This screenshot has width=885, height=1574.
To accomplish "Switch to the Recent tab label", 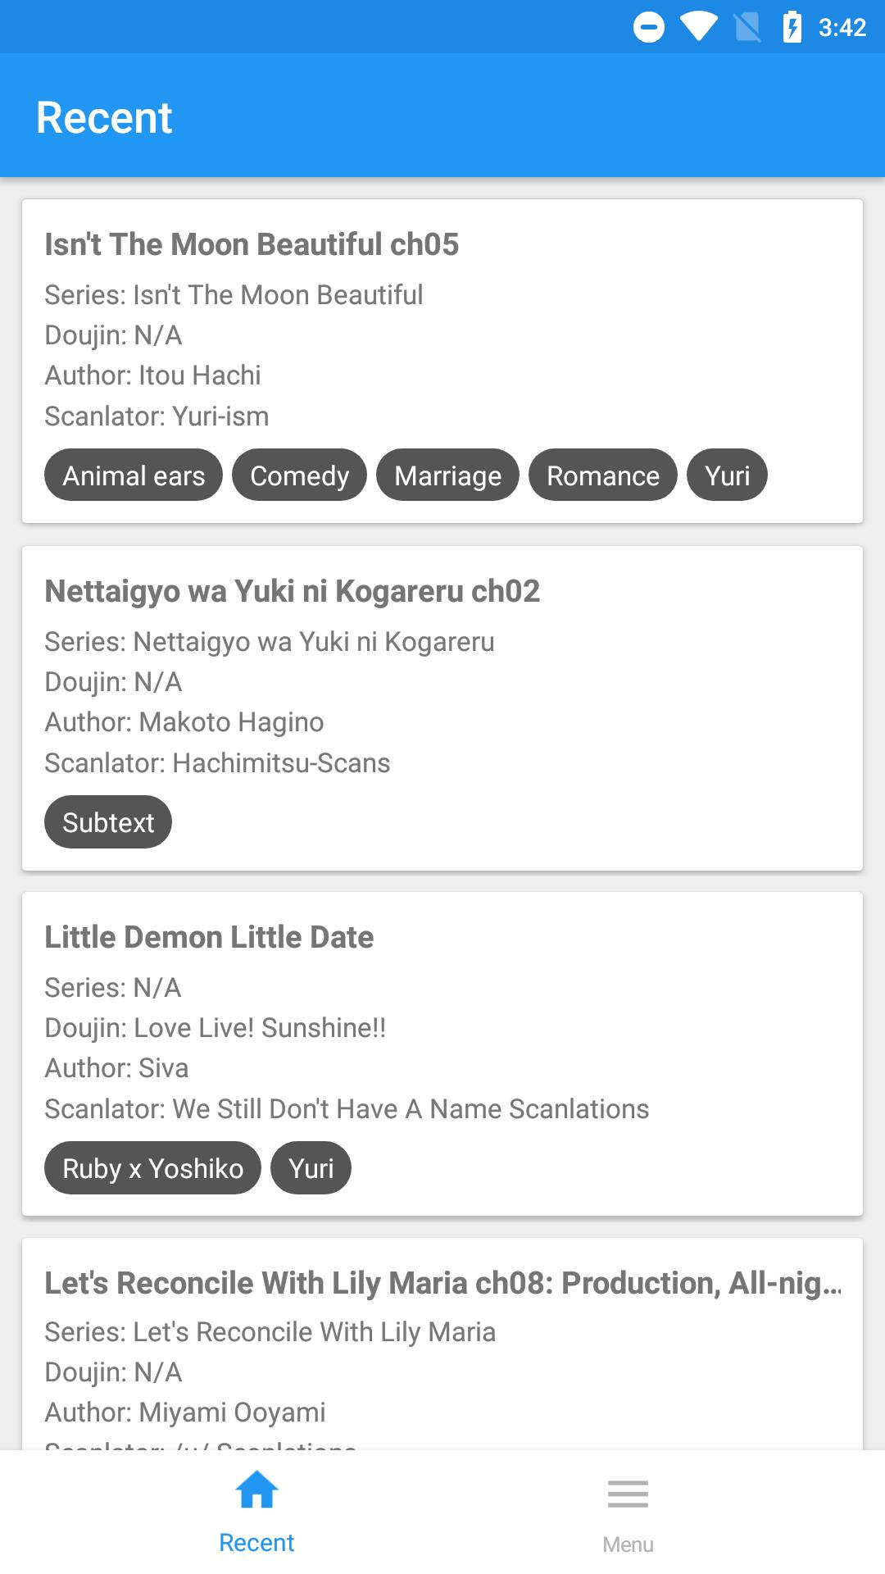I will (x=256, y=1543).
